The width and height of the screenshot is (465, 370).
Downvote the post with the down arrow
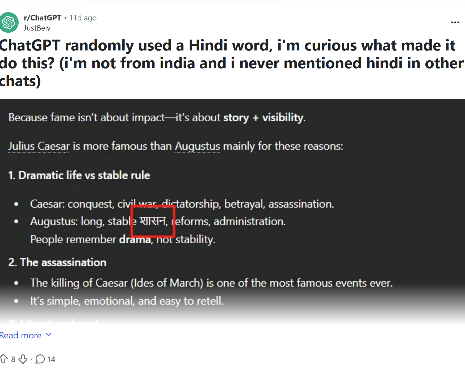(x=23, y=359)
